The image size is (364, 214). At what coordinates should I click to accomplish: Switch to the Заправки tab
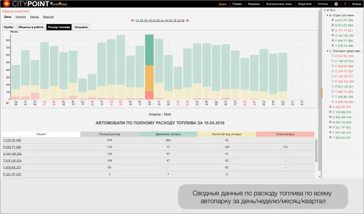(81, 27)
